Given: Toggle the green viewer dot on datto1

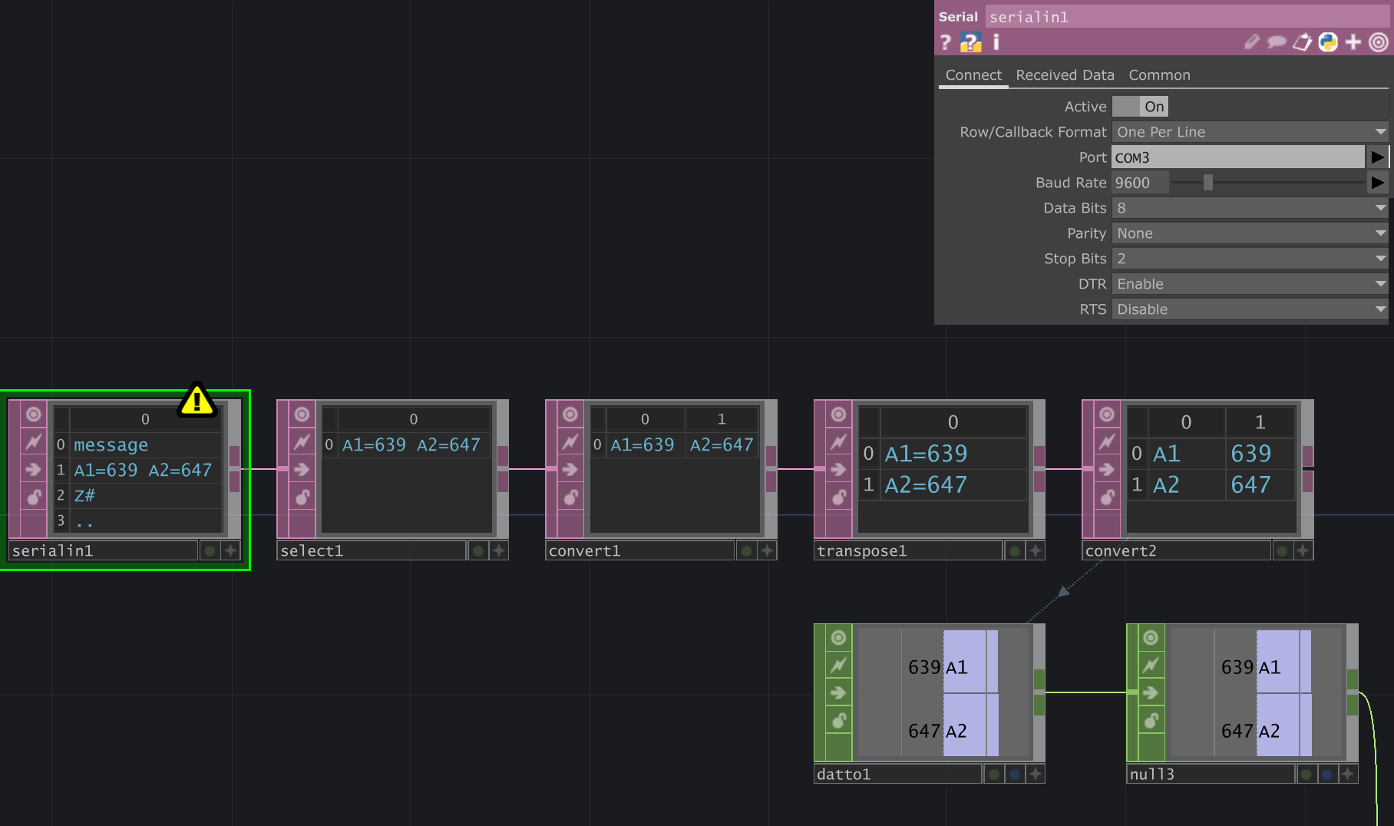Looking at the screenshot, I should (994, 774).
